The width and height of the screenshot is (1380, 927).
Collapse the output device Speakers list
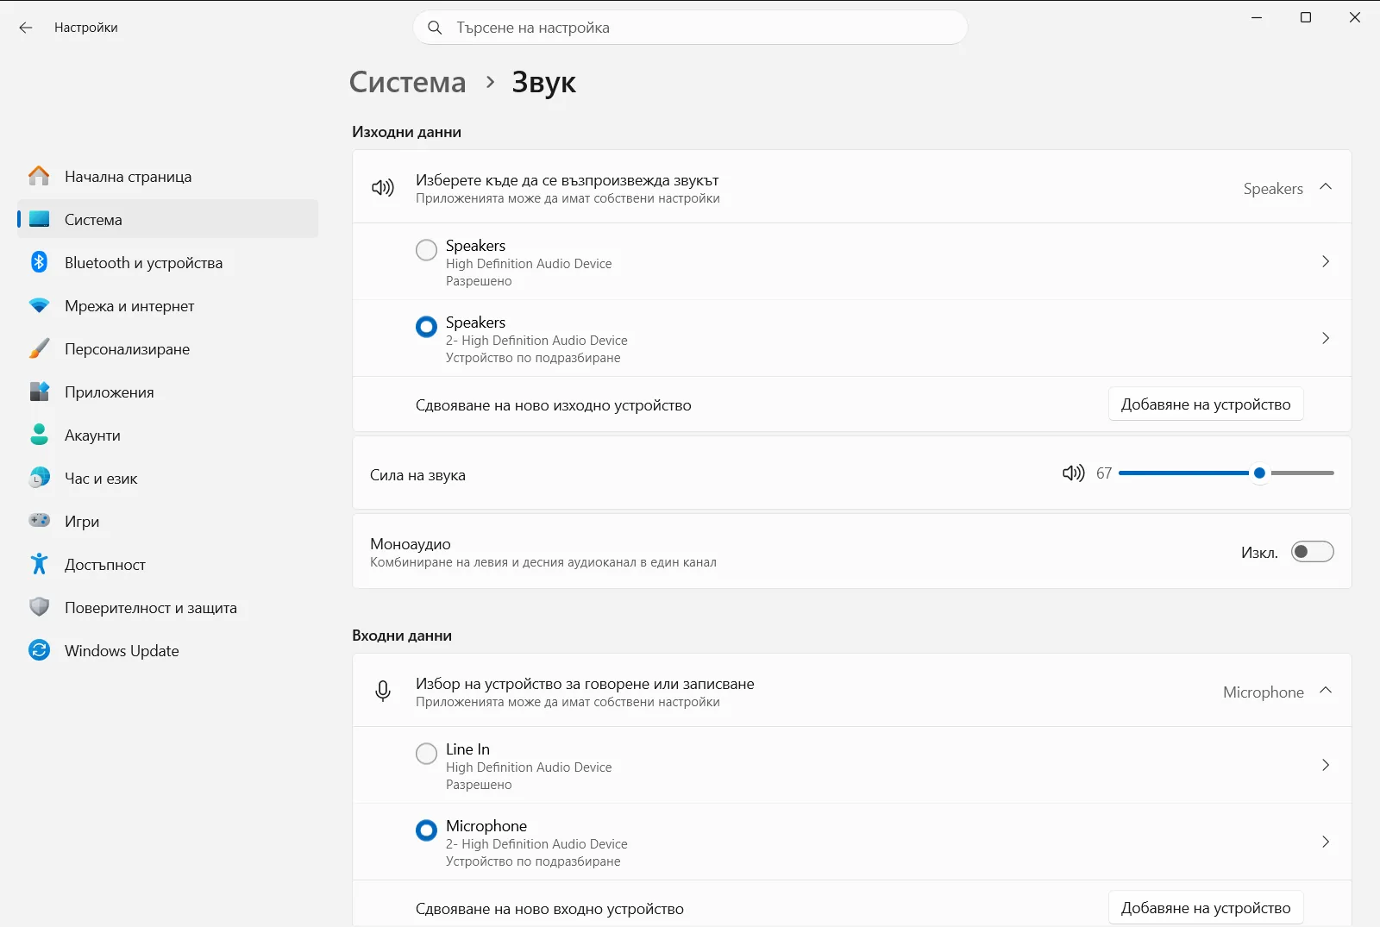point(1326,187)
